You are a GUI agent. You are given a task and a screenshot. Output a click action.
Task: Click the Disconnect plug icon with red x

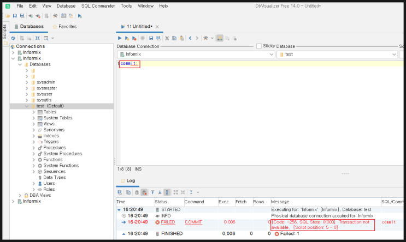(x=38, y=16)
